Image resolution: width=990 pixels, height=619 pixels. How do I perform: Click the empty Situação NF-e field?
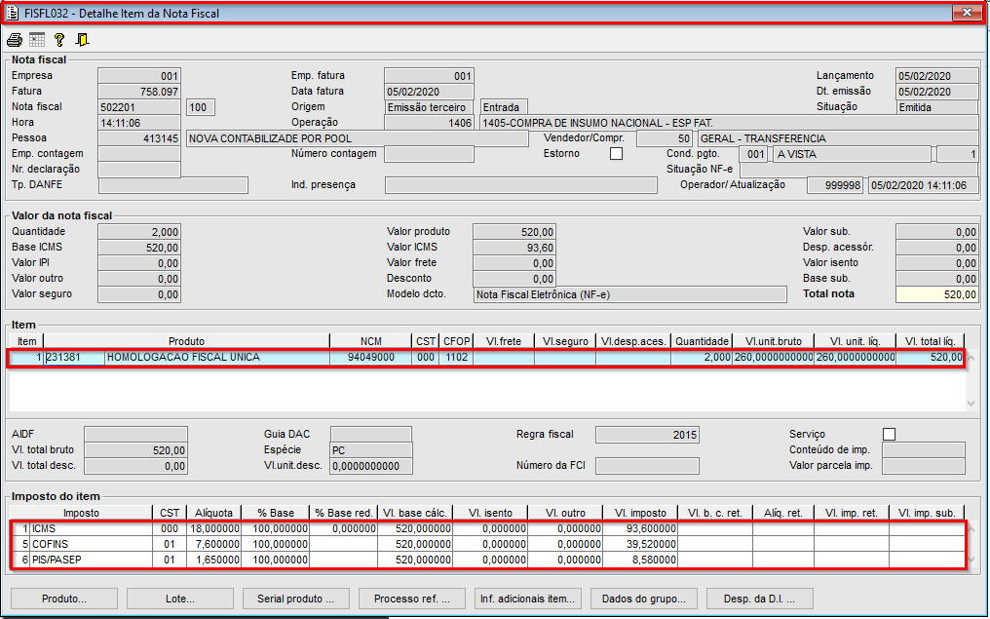[x=859, y=170]
